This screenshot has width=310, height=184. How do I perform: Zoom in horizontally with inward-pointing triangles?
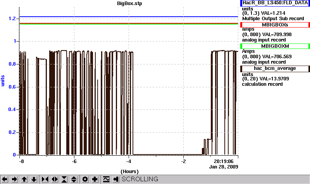coord(45,179)
